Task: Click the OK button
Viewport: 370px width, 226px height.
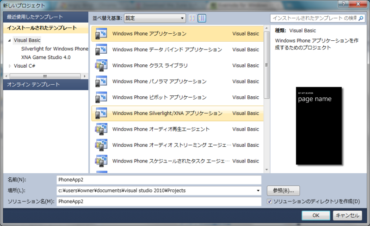Action: click(316, 215)
